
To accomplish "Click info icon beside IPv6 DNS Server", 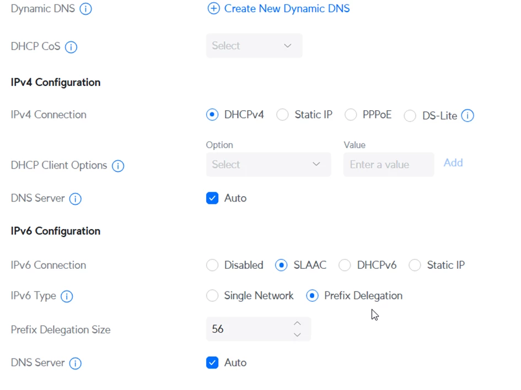I will tap(75, 364).
